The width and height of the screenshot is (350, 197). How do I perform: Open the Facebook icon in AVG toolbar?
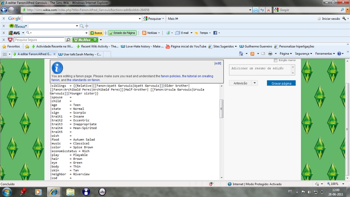point(215,33)
